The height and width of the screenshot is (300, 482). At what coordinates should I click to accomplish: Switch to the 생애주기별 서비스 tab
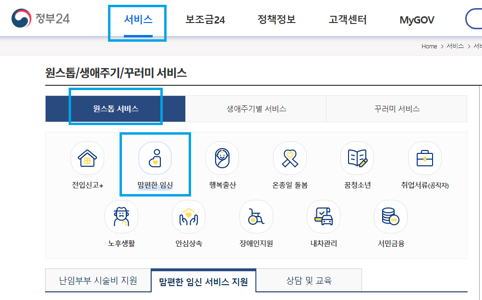255,109
